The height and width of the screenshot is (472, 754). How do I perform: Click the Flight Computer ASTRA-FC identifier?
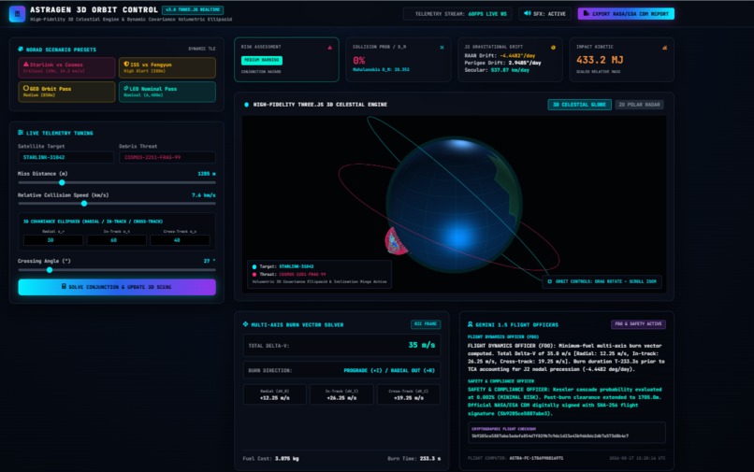coord(536,458)
